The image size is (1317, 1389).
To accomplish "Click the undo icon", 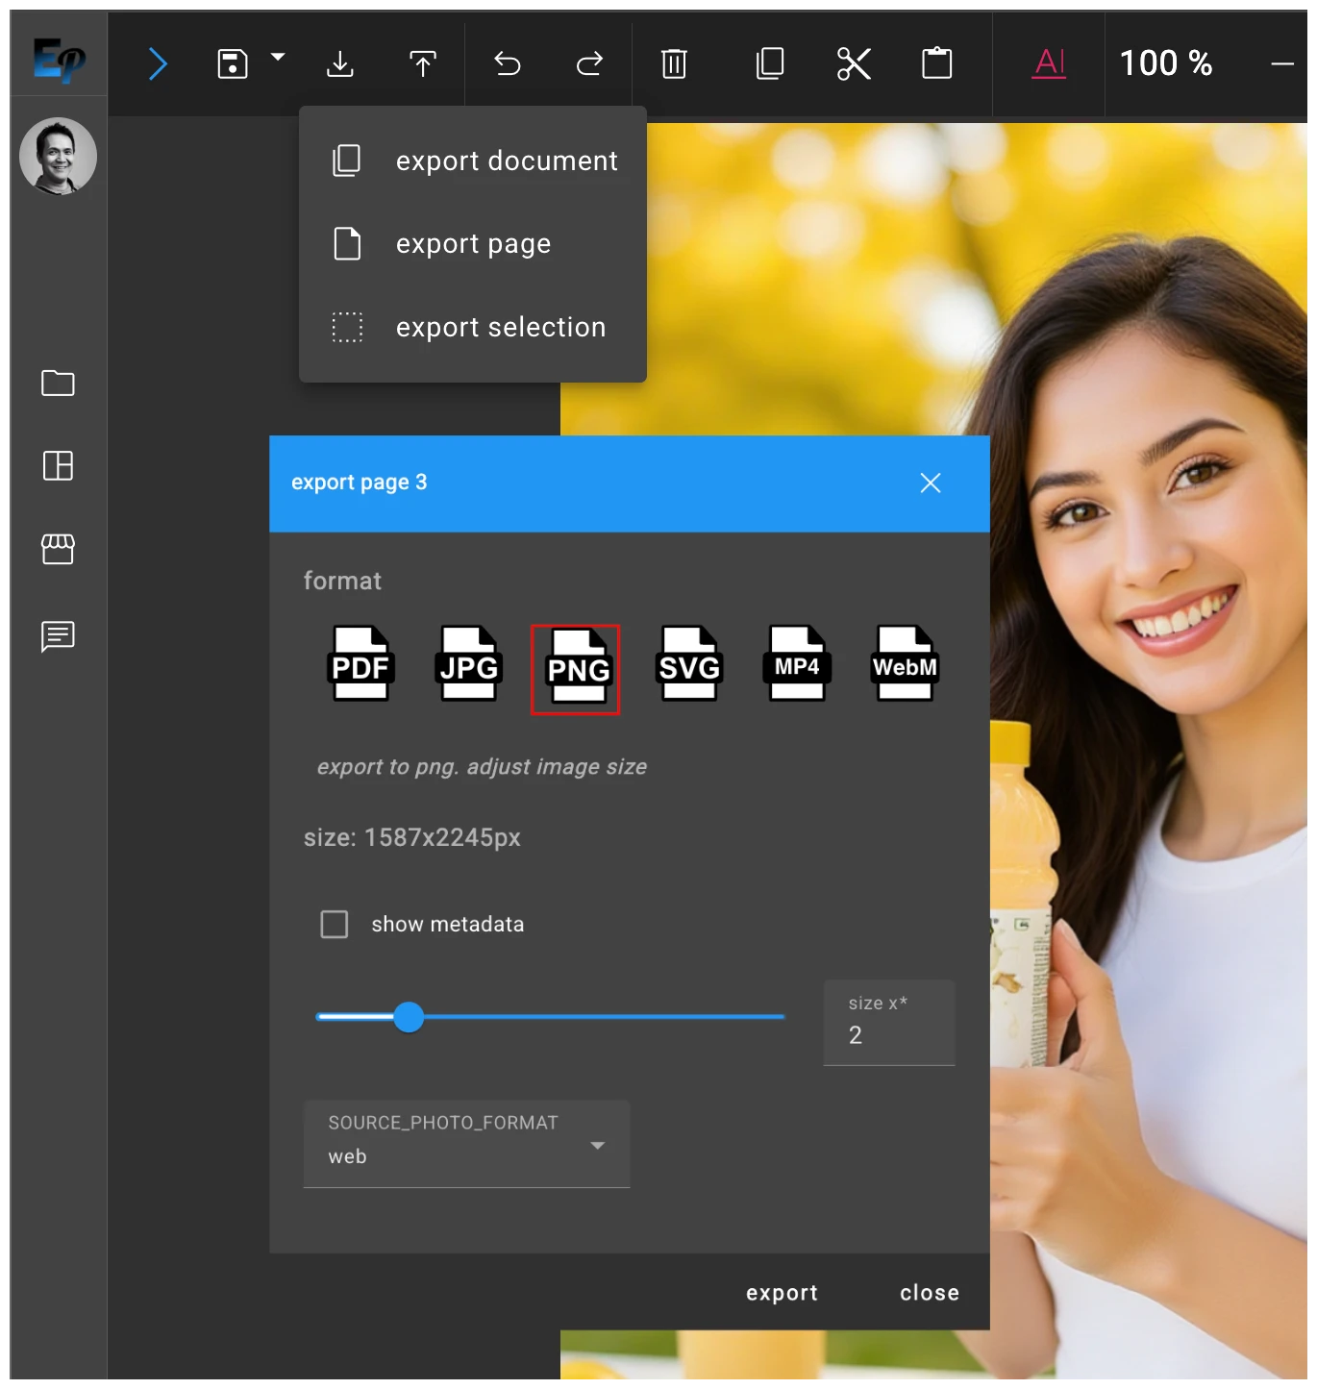I will tap(507, 63).
